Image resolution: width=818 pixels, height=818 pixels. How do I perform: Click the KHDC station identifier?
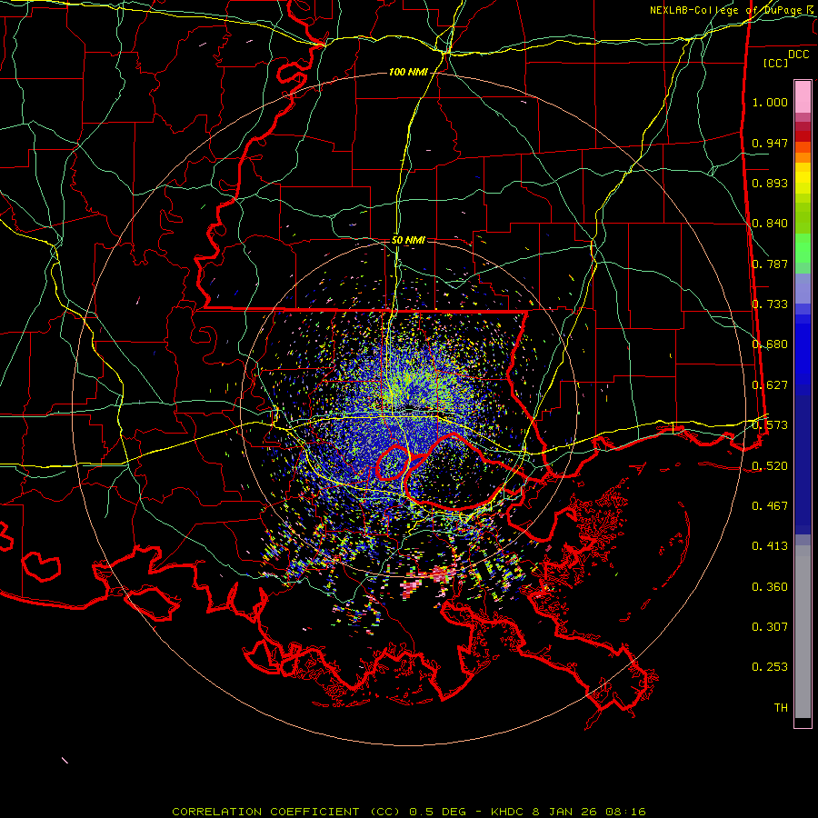(x=509, y=812)
